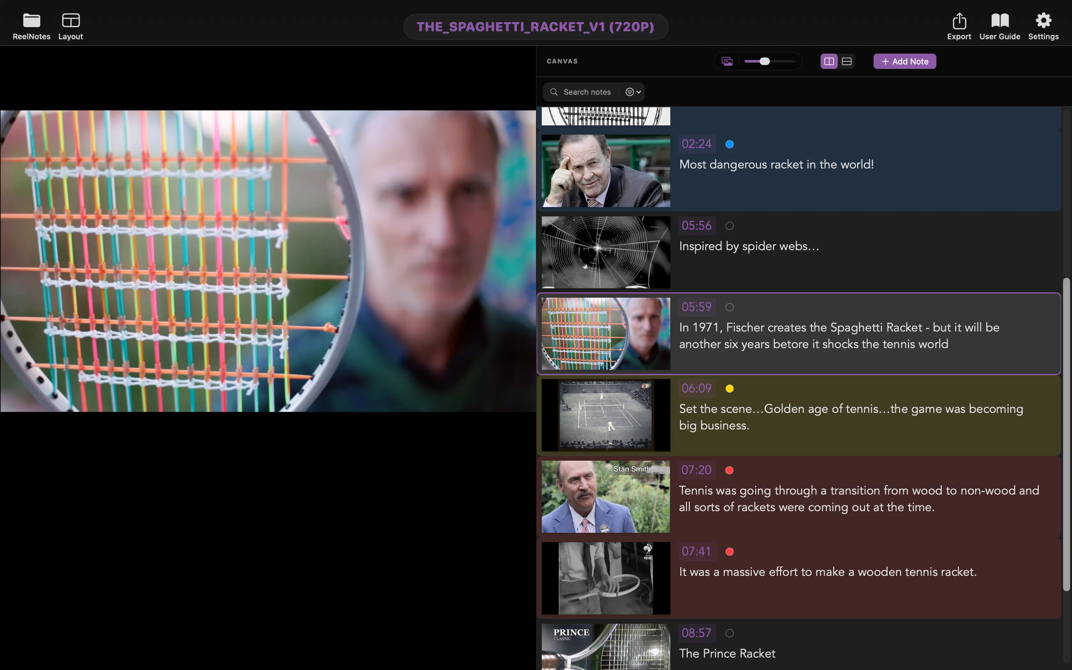Click note text 'The Prince Racket'
The width and height of the screenshot is (1072, 670).
click(x=727, y=653)
